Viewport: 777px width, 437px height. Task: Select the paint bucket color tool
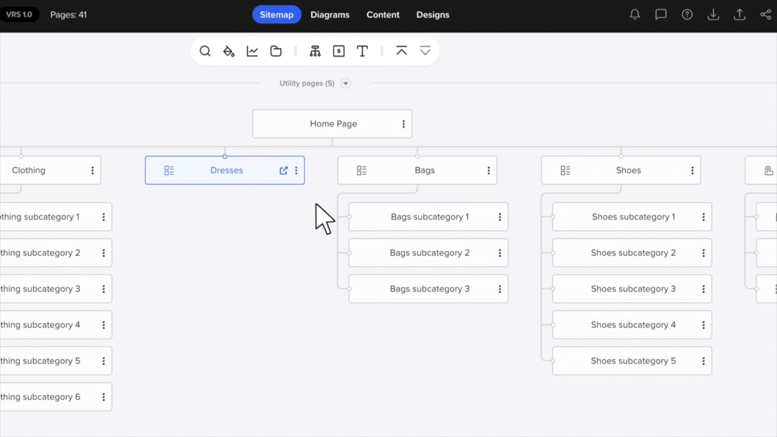tap(229, 51)
